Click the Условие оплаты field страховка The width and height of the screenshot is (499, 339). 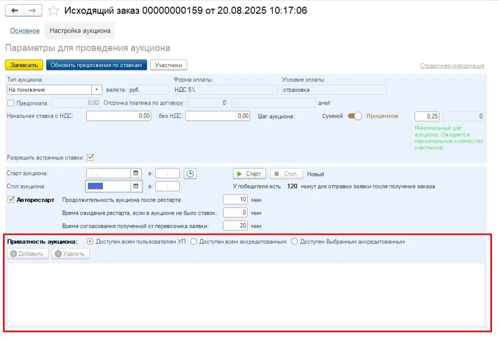(x=334, y=90)
